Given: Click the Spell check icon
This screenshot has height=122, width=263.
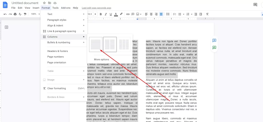Looking at the screenshot, I should pos(20,14).
